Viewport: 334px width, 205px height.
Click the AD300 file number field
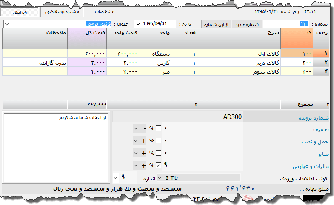178,117
